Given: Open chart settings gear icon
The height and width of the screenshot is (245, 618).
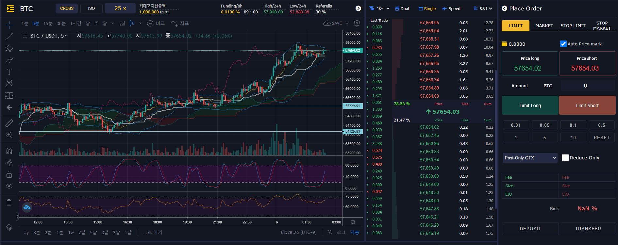Looking at the screenshot, I should click(x=357, y=23).
